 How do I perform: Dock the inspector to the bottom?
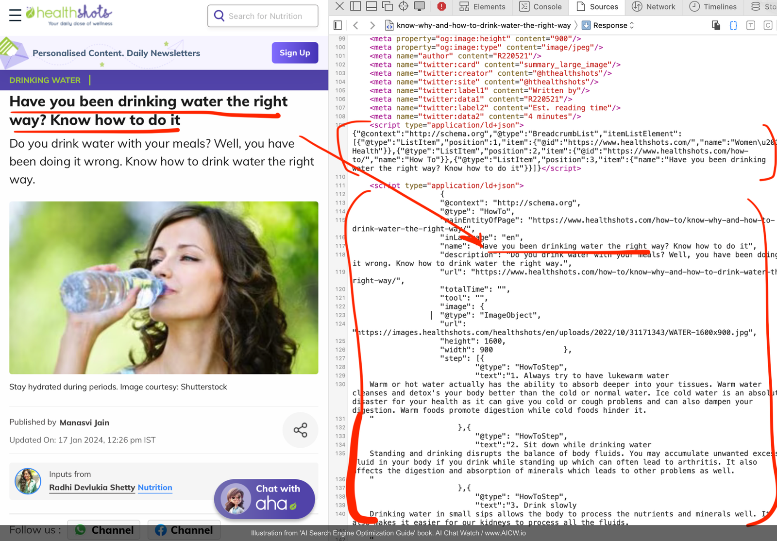[x=372, y=6]
